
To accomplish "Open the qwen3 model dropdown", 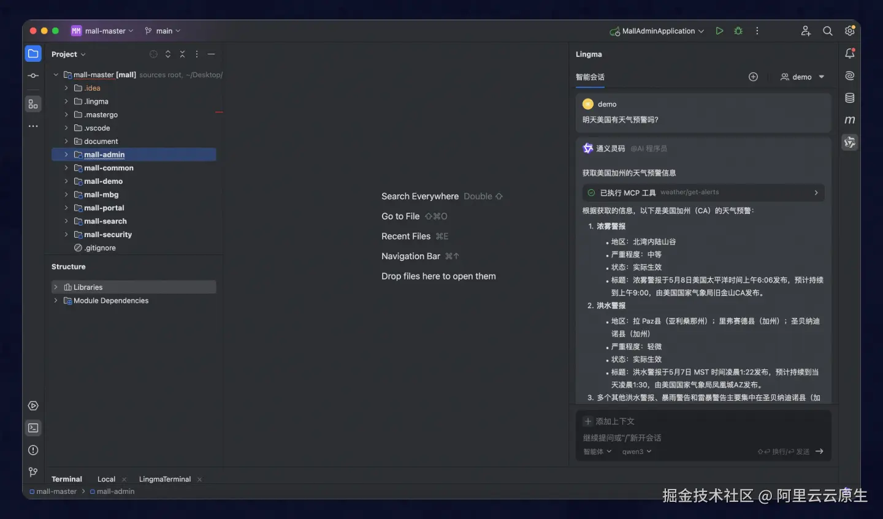I will [636, 452].
